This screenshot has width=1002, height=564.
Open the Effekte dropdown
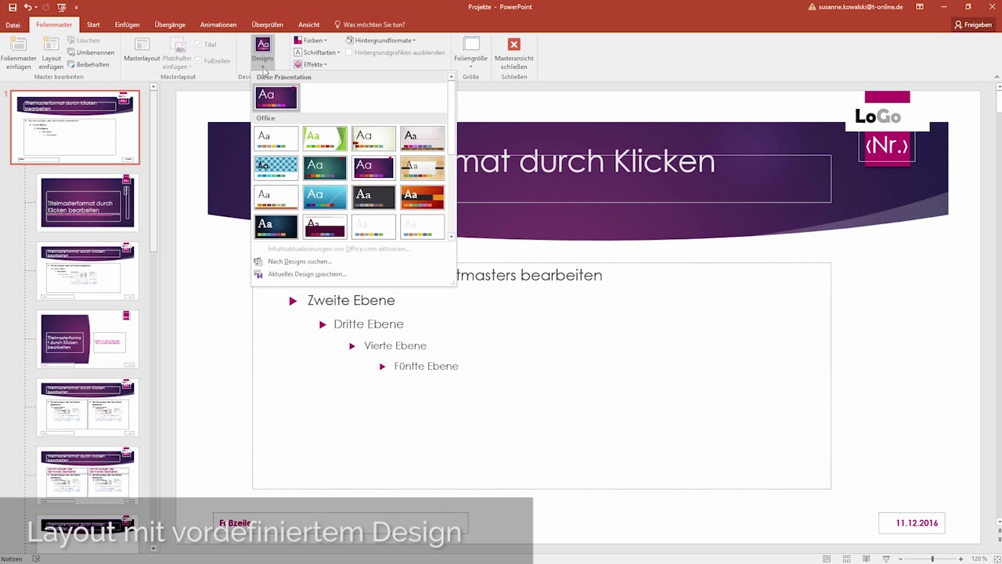tap(311, 64)
